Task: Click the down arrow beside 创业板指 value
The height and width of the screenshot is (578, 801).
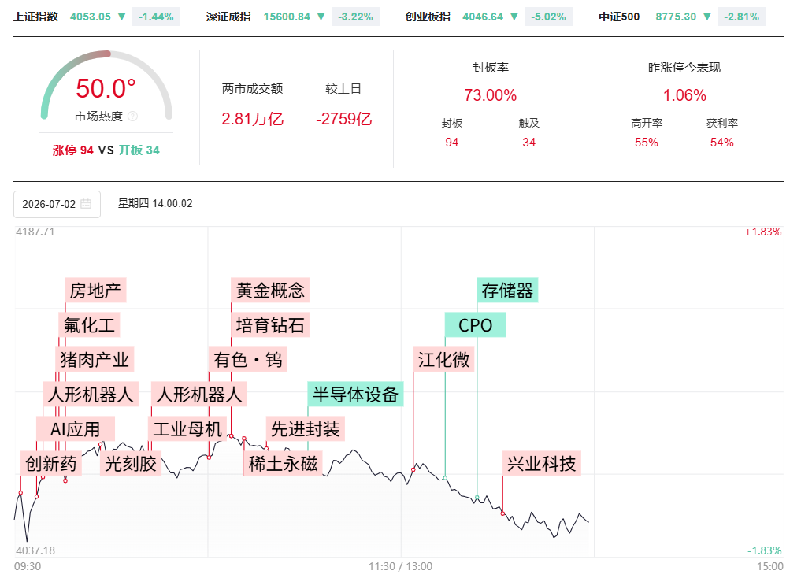Action: pos(514,17)
